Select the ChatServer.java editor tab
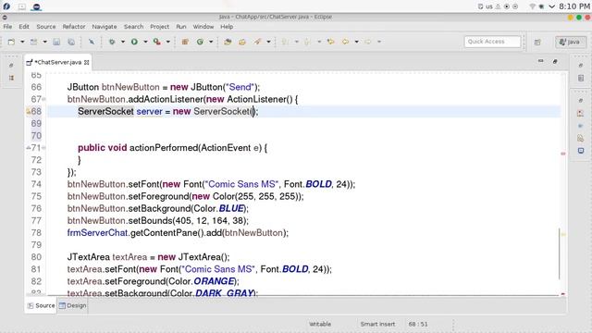This screenshot has width=592, height=333. (57, 62)
